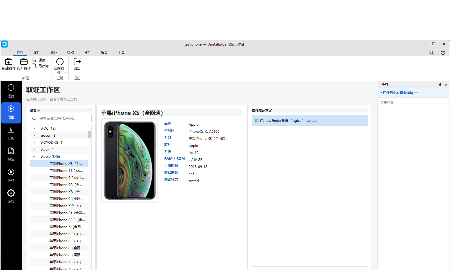Click the 数据来源 value spf
The width and height of the screenshot is (450, 270).
click(x=191, y=174)
